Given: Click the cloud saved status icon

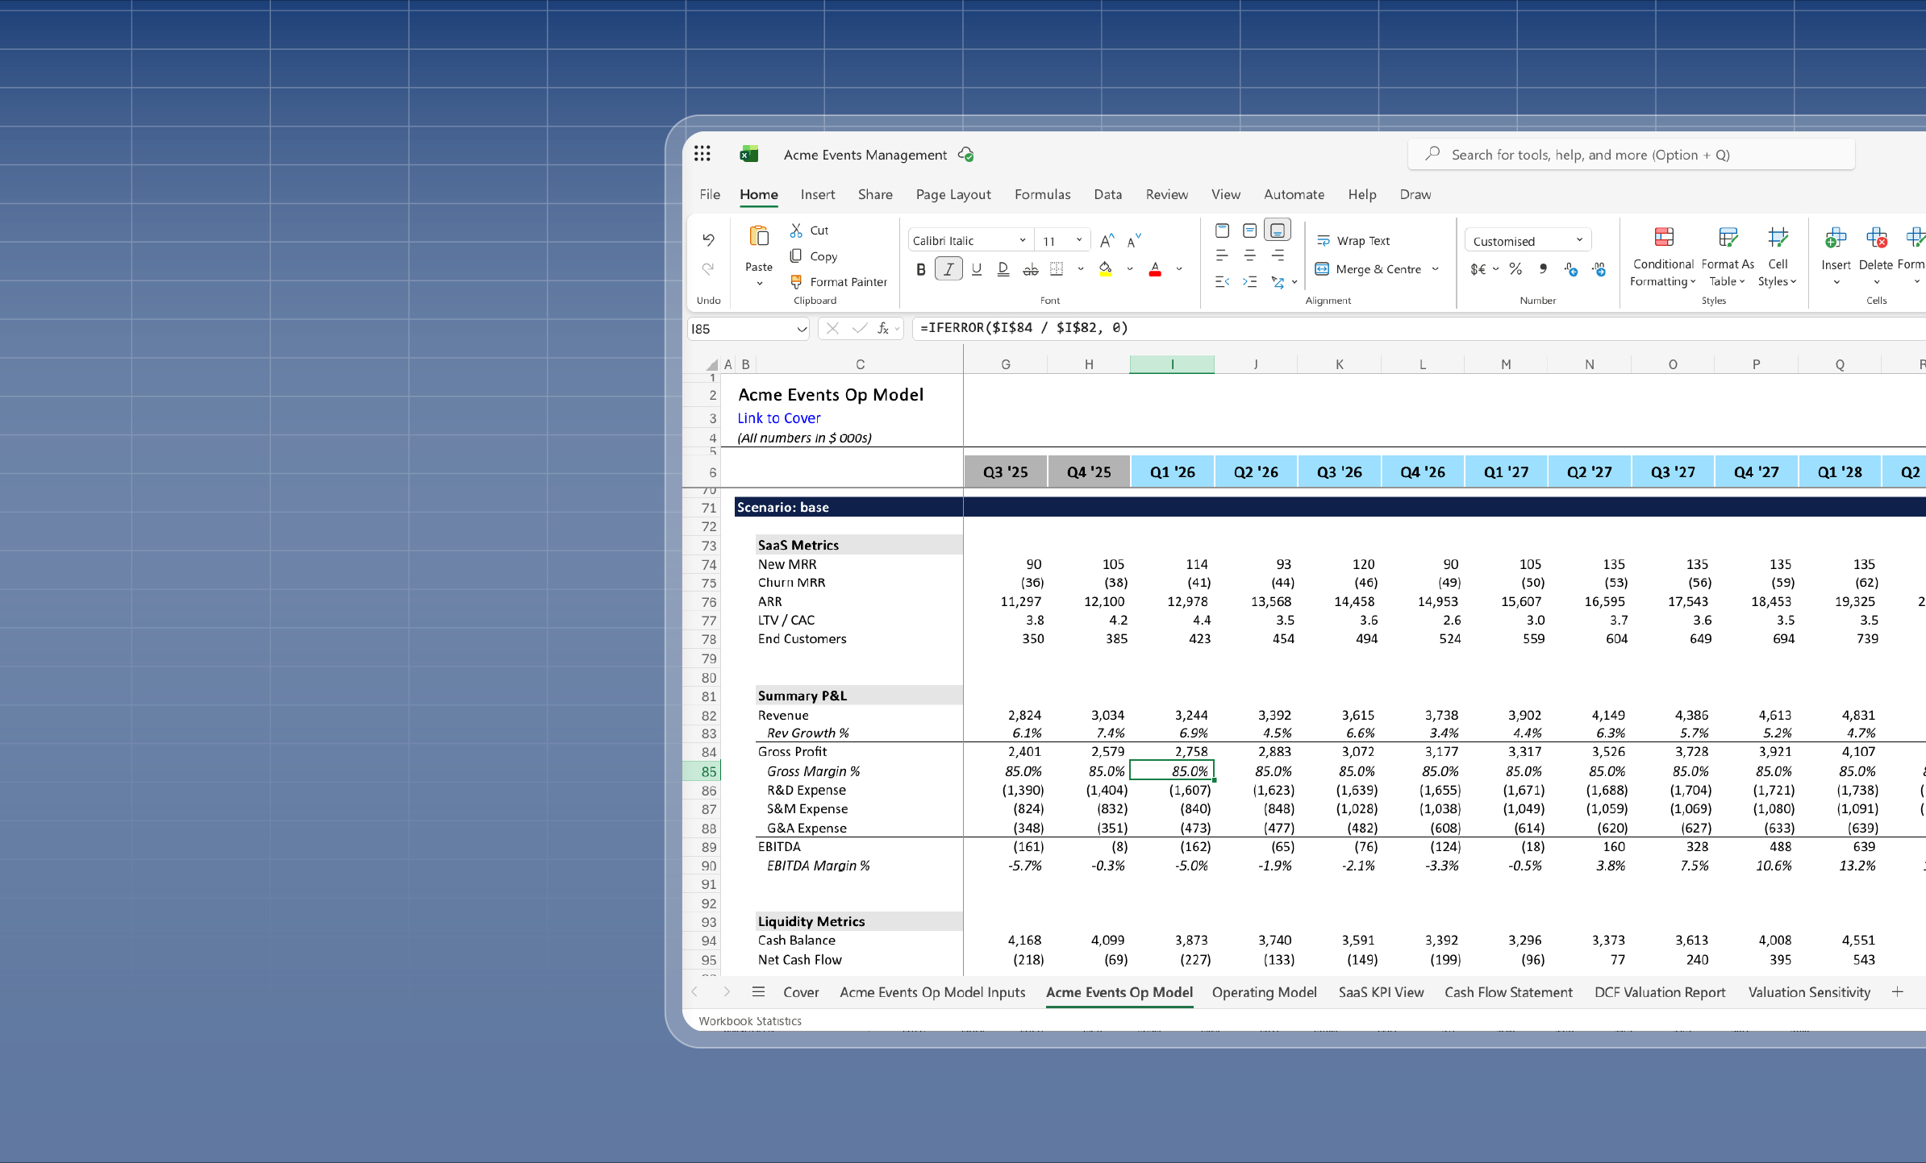Looking at the screenshot, I should click(966, 154).
